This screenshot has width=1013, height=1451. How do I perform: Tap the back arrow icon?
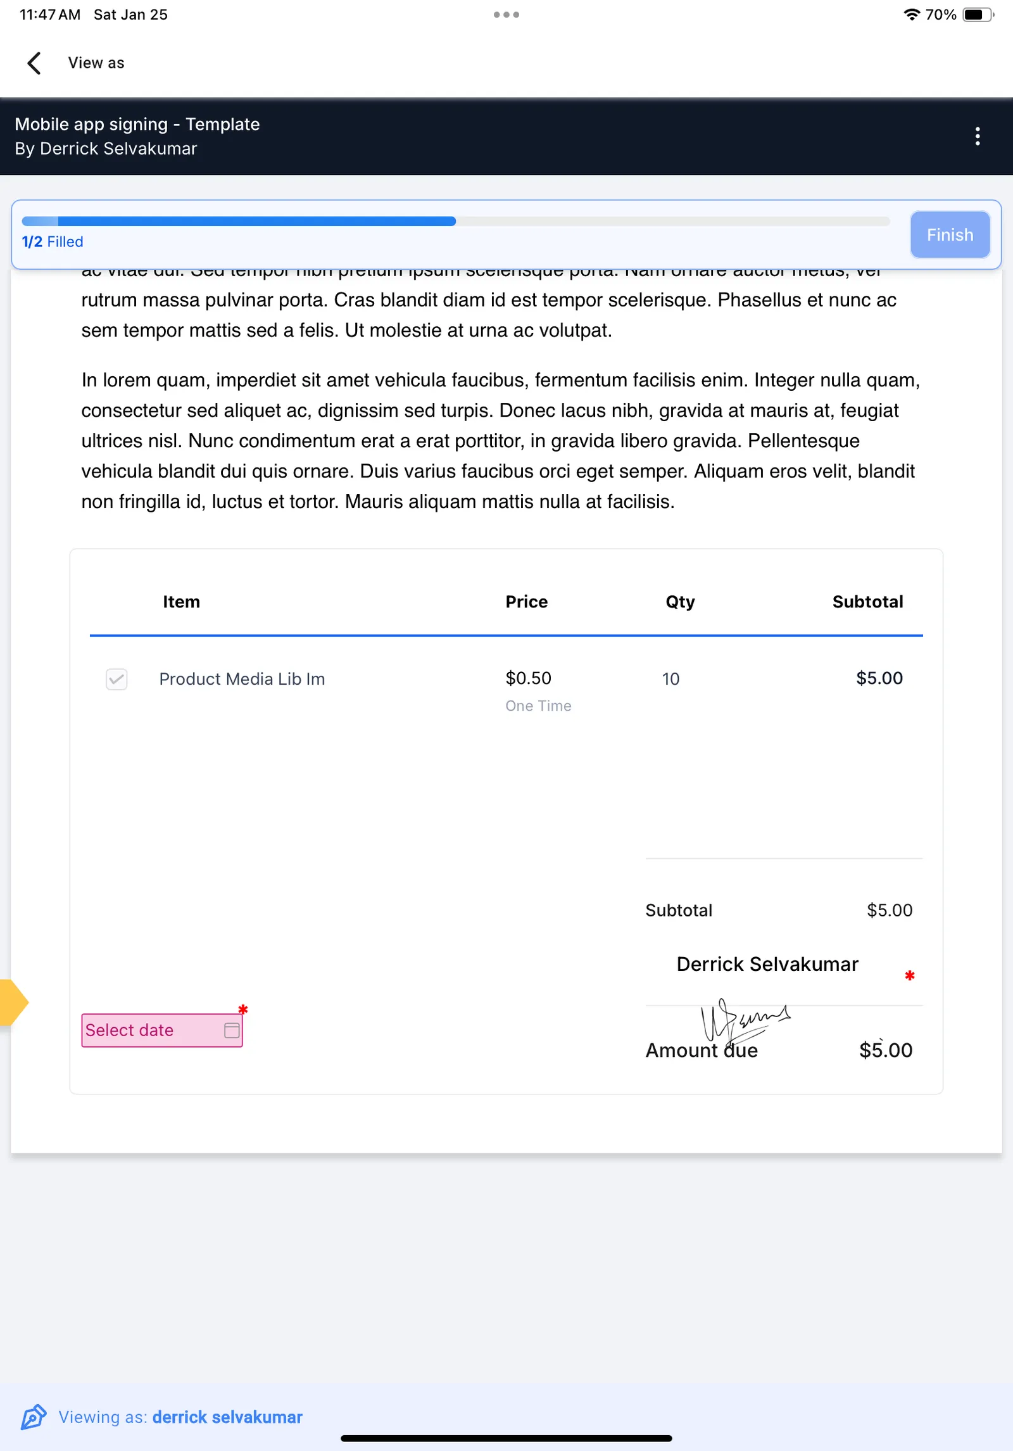point(34,63)
